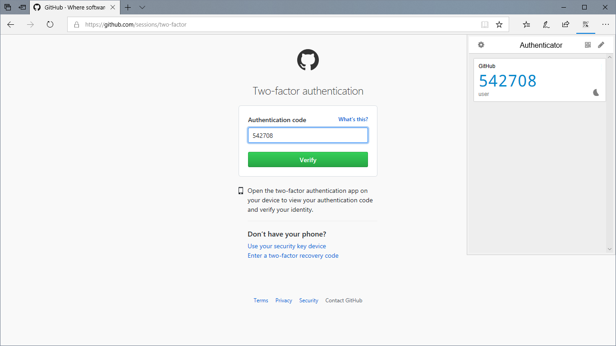Open the Contact GitHub link

pyautogui.click(x=344, y=300)
